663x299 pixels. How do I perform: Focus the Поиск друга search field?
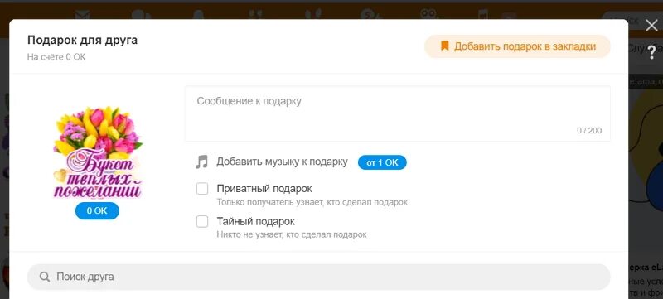point(319,277)
